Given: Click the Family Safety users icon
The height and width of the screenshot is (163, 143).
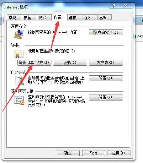Looking at the screenshot, I should (19, 34).
